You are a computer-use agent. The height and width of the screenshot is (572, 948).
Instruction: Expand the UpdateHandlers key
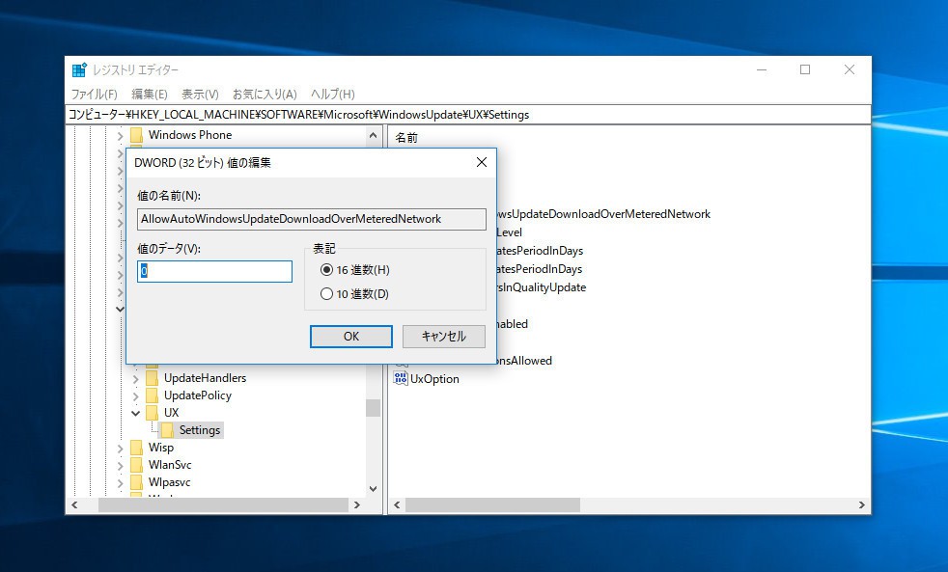pos(135,379)
